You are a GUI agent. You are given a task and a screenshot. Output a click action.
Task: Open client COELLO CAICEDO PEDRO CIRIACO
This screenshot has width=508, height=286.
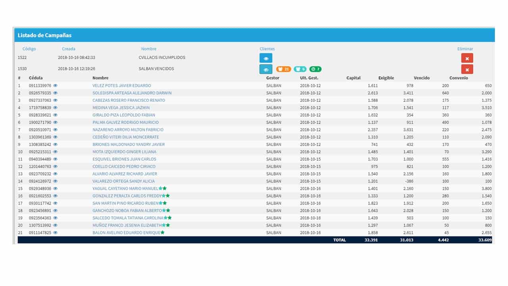point(124,166)
